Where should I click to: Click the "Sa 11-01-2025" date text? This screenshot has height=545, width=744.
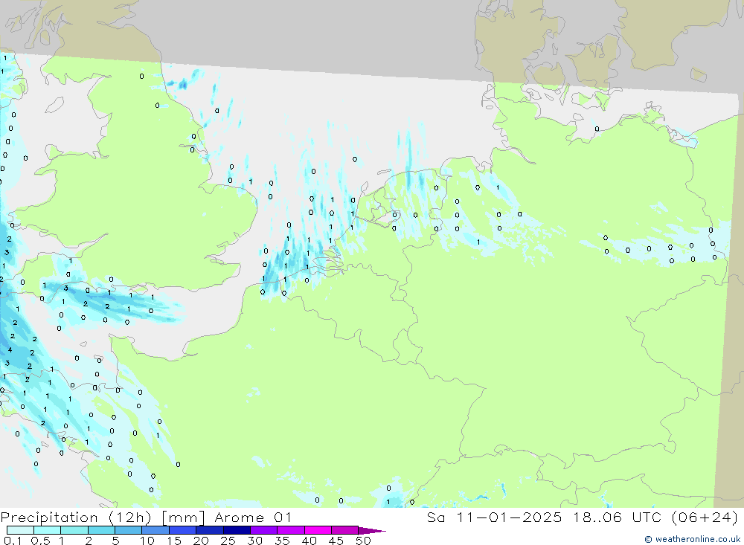click(x=494, y=517)
